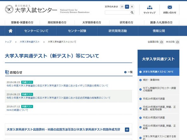Click the 本文印刷 printer icon
The height and width of the screenshot is (140, 187).
click(177, 42)
